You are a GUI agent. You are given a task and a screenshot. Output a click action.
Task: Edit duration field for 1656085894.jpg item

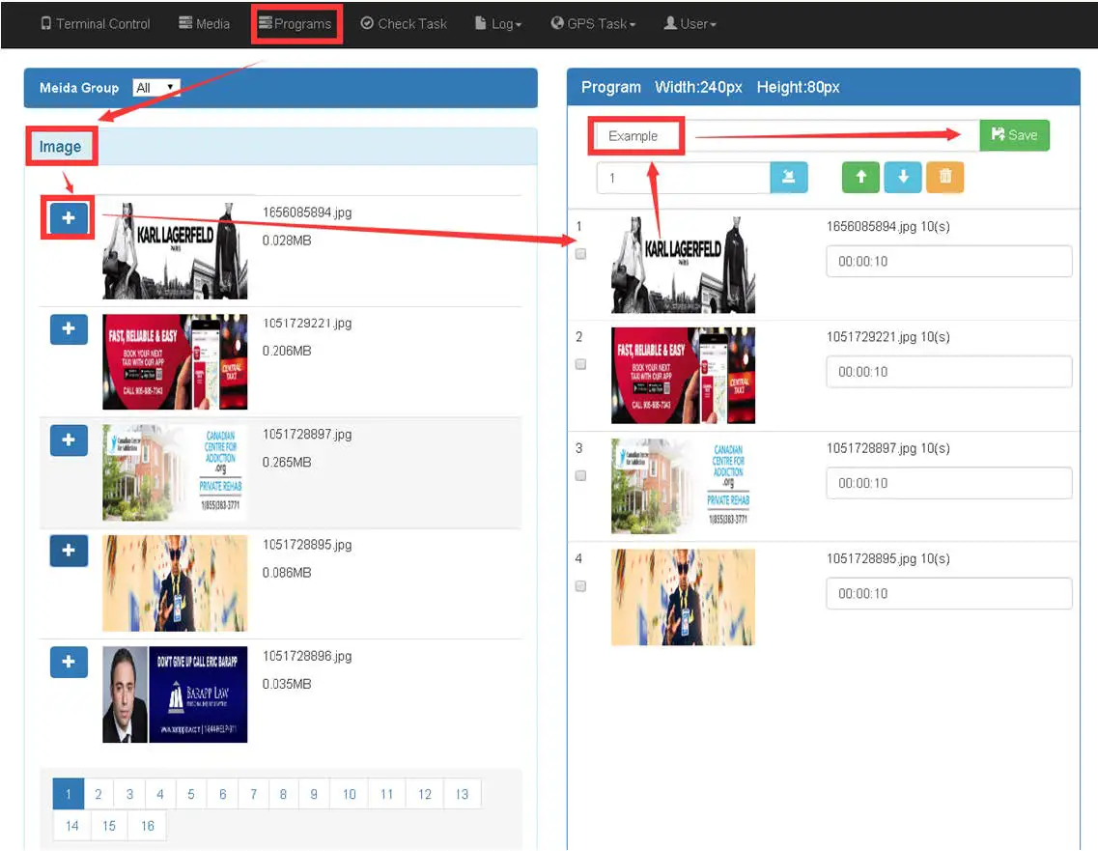[949, 261]
